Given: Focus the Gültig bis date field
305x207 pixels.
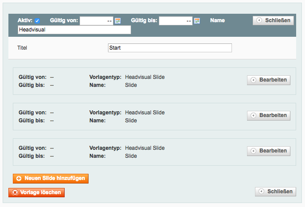Looking at the screenshot, I should (x=176, y=21).
